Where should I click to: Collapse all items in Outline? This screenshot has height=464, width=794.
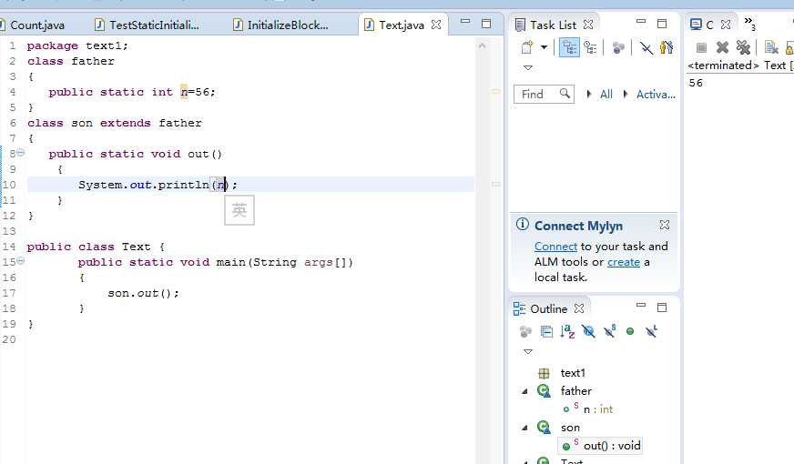(546, 331)
